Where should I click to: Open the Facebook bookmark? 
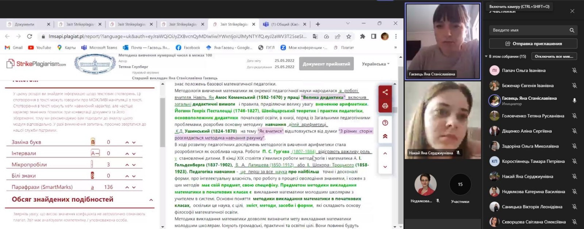point(188,47)
